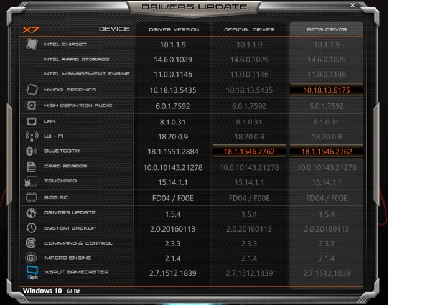Click installed Bluetooth version 18.1.1551.2884
This screenshot has height=305, width=448.
click(x=173, y=152)
